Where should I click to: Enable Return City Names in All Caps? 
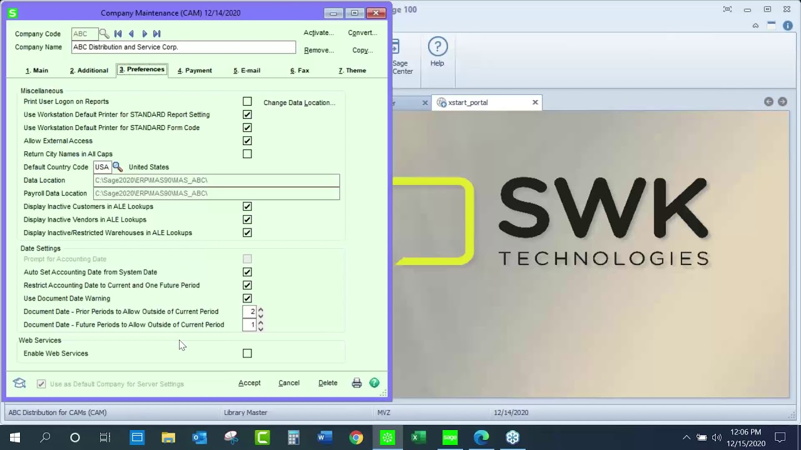(x=247, y=154)
